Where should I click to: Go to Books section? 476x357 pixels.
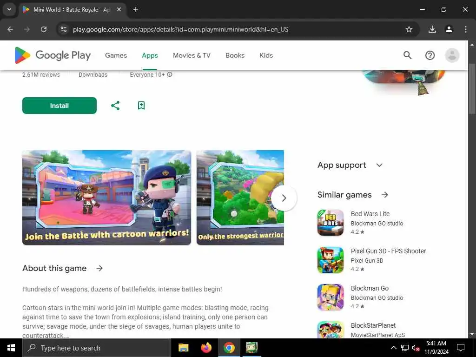235,55
